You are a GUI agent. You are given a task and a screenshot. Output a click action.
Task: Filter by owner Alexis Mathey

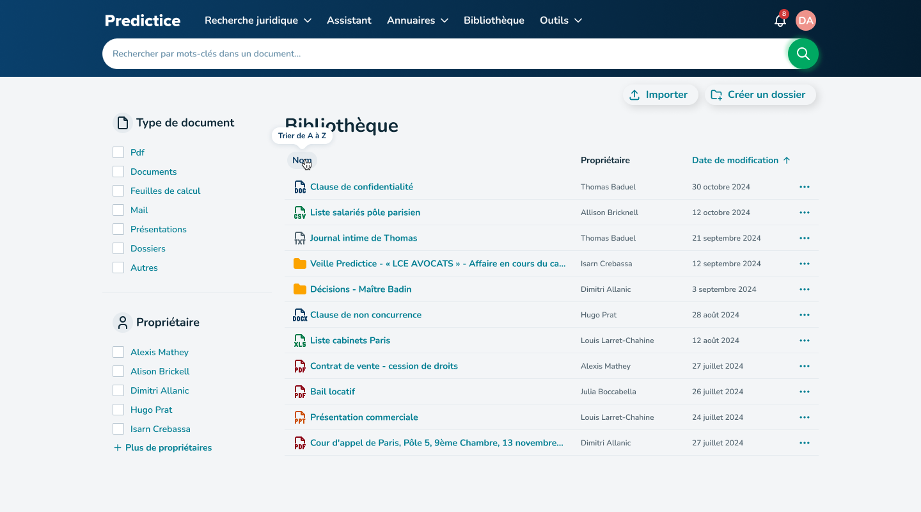point(118,352)
